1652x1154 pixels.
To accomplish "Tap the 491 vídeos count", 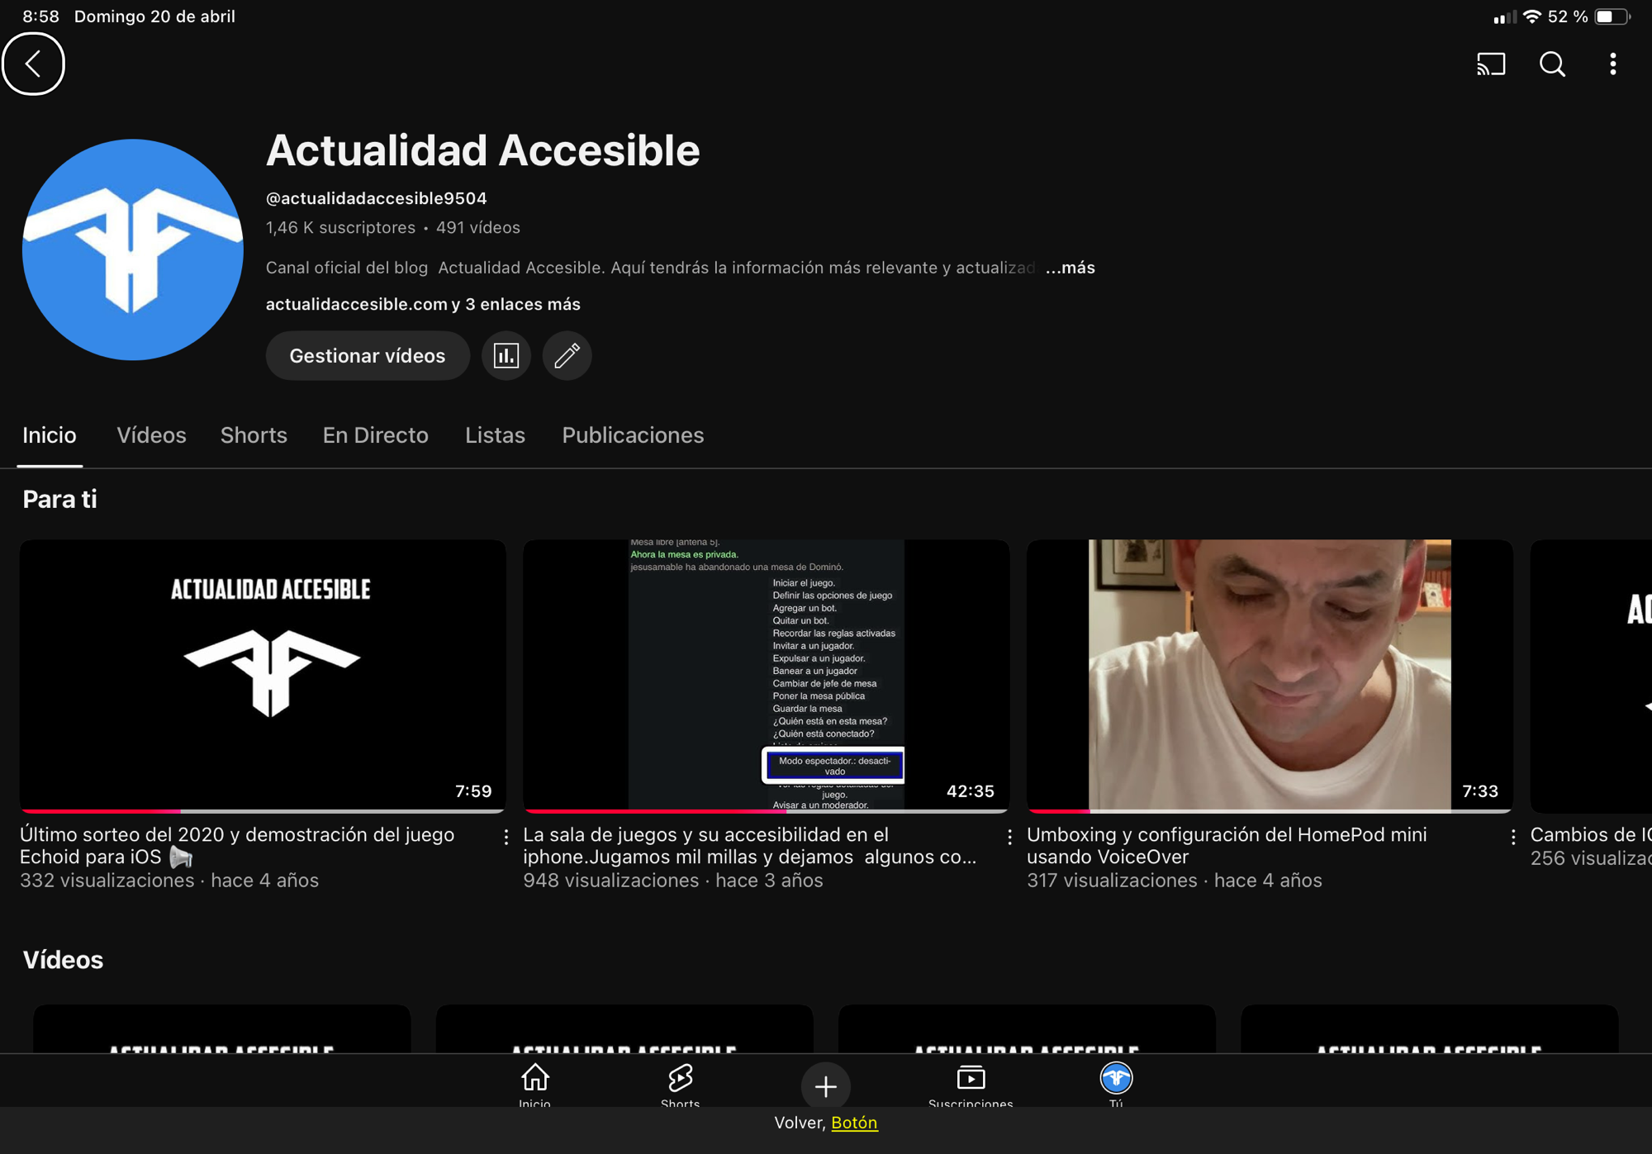I will click(477, 227).
